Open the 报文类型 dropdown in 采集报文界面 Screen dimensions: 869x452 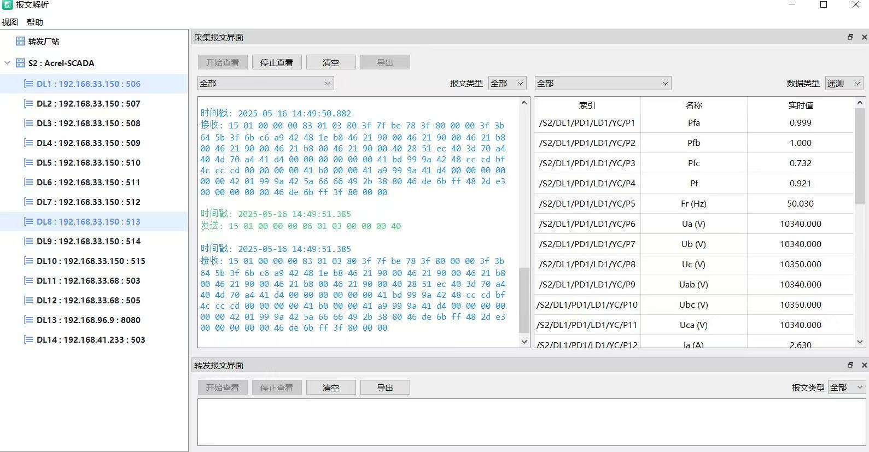coord(507,84)
